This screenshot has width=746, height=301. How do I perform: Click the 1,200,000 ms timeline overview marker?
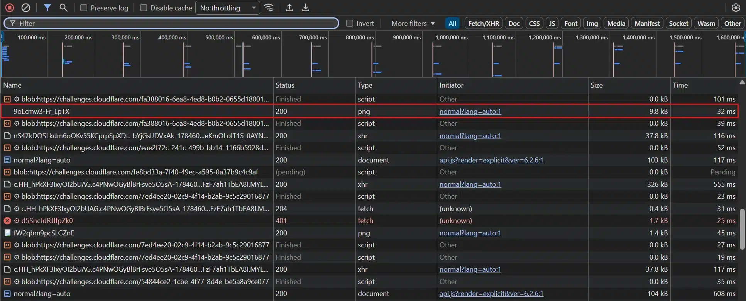545,37
